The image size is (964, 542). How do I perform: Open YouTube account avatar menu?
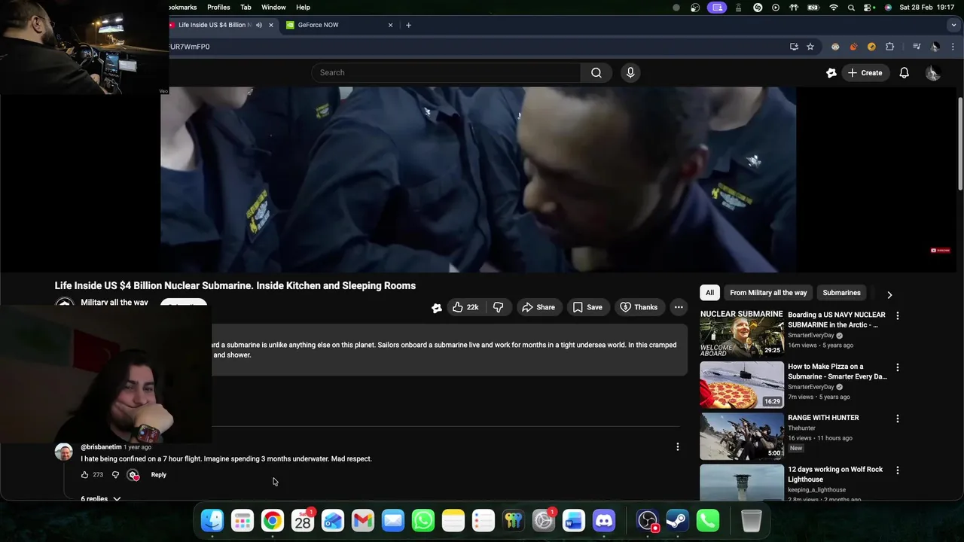[932, 73]
